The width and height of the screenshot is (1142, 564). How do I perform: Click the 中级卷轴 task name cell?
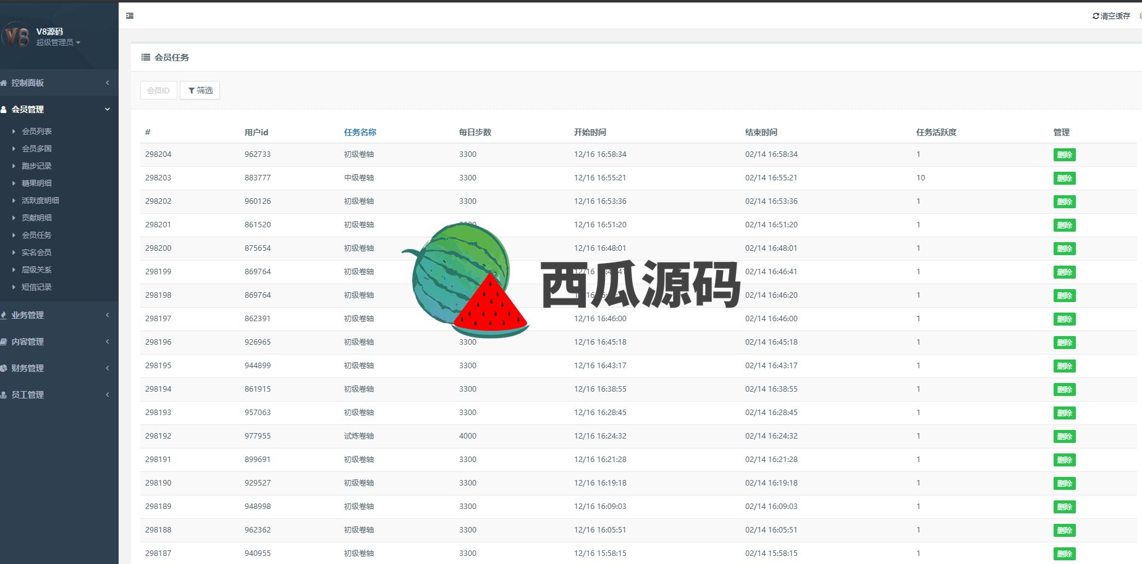pyautogui.click(x=359, y=178)
